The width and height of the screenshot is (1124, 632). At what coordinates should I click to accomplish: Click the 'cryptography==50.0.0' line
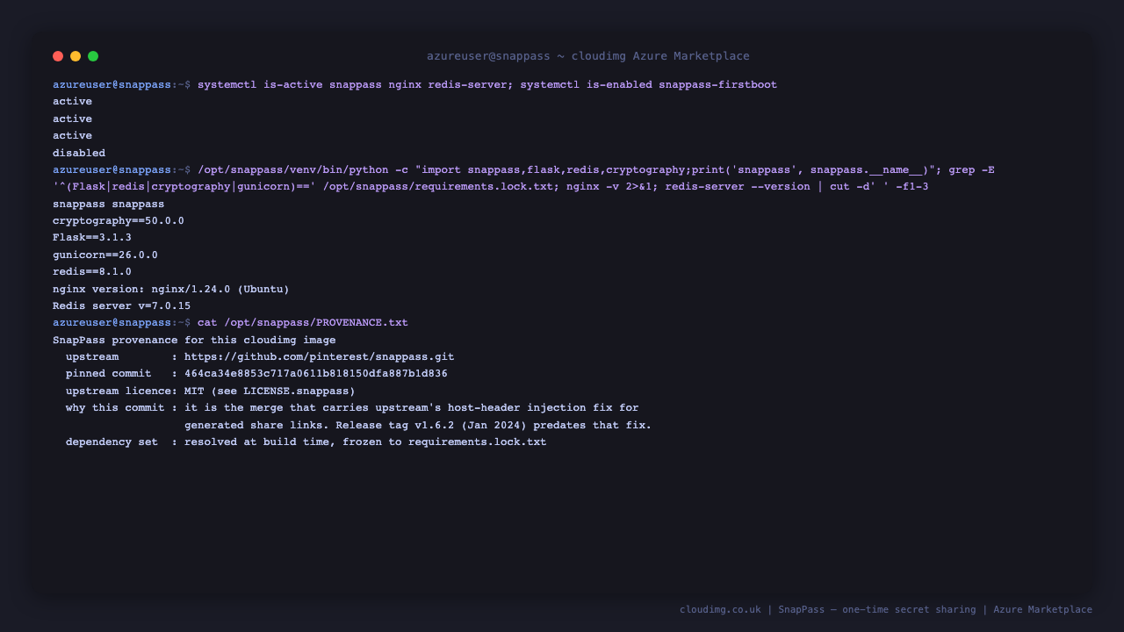119,221
